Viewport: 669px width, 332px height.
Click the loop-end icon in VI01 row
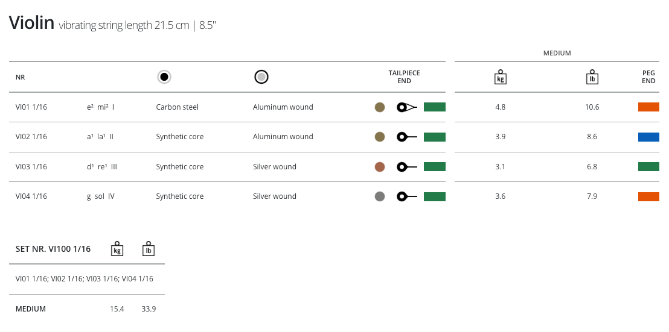(x=406, y=107)
